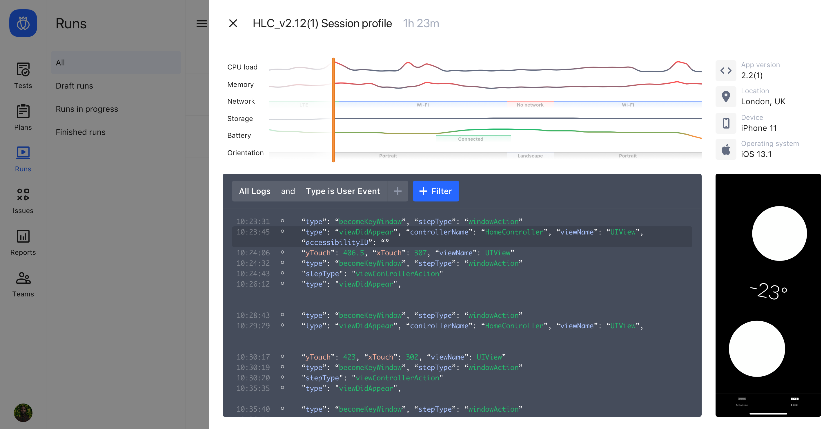This screenshot has width=835, height=429.
Task: Edit the Type is User Event condition
Action: [343, 191]
